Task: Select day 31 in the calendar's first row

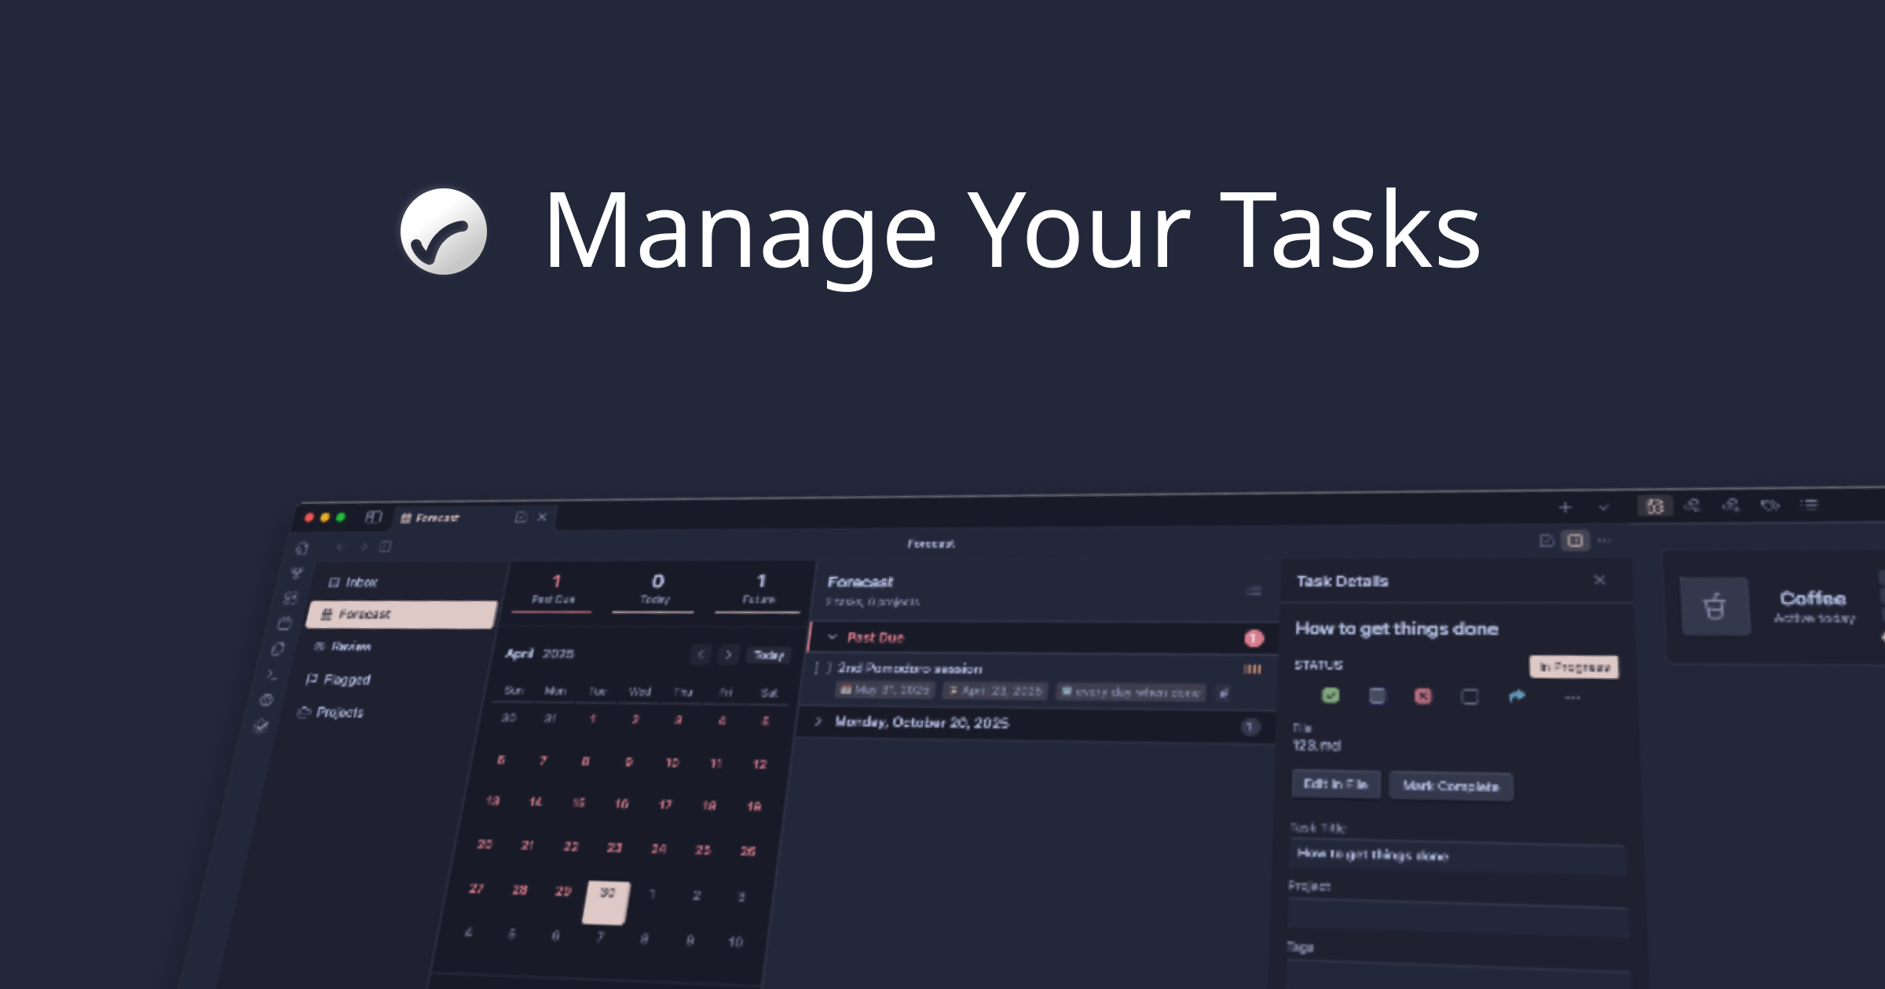Action: (x=550, y=718)
